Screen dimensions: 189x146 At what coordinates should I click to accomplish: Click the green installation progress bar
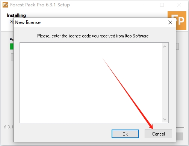click(x=12, y=46)
